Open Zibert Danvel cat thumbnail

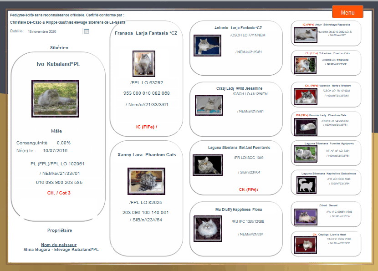click(x=305, y=216)
